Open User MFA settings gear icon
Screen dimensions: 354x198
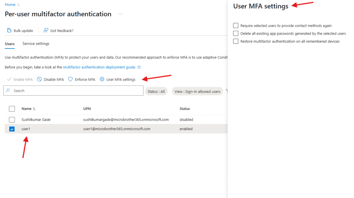(x=102, y=79)
